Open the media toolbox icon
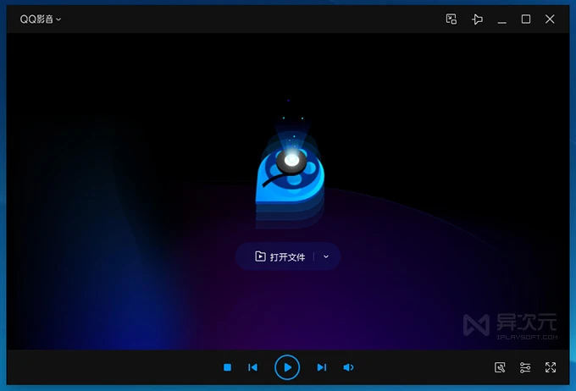This screenshot has width=576, height=391. [x=500, y=367]
